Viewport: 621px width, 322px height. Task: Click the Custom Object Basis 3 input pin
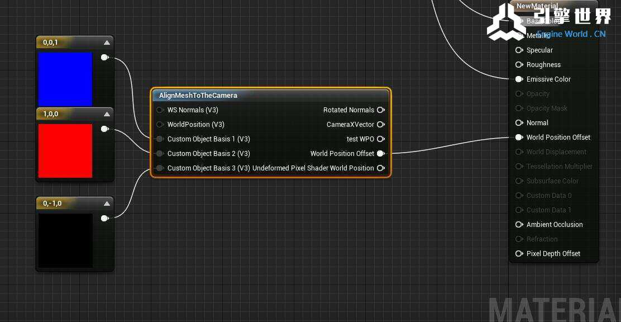click(160, 168)
